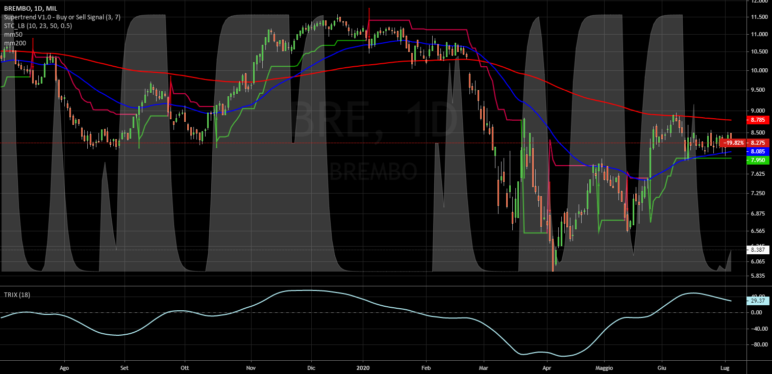772x374 pixels.
Task: Click 7.250 on the price axis
Action: [758, 193]
